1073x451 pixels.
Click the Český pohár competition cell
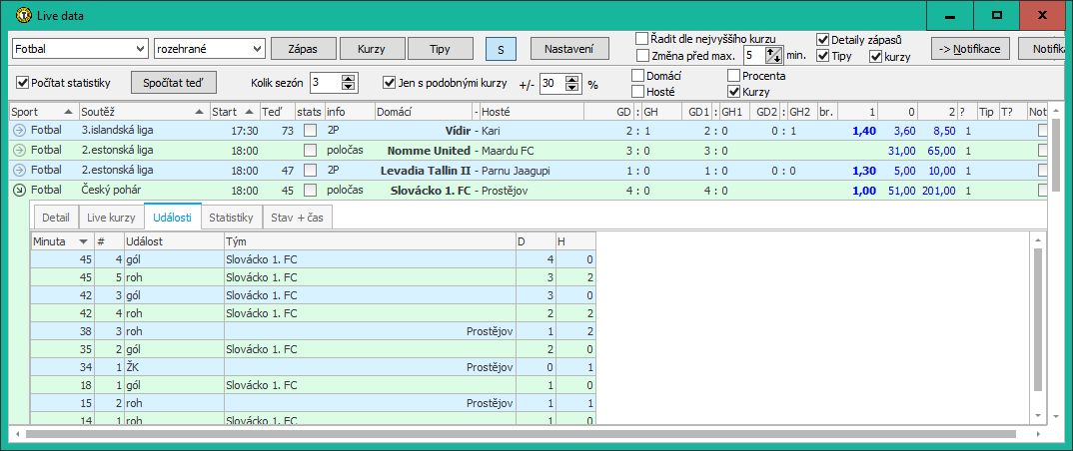[143, 191]
